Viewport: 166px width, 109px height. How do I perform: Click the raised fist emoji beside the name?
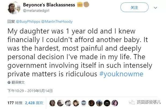[86, 5]
